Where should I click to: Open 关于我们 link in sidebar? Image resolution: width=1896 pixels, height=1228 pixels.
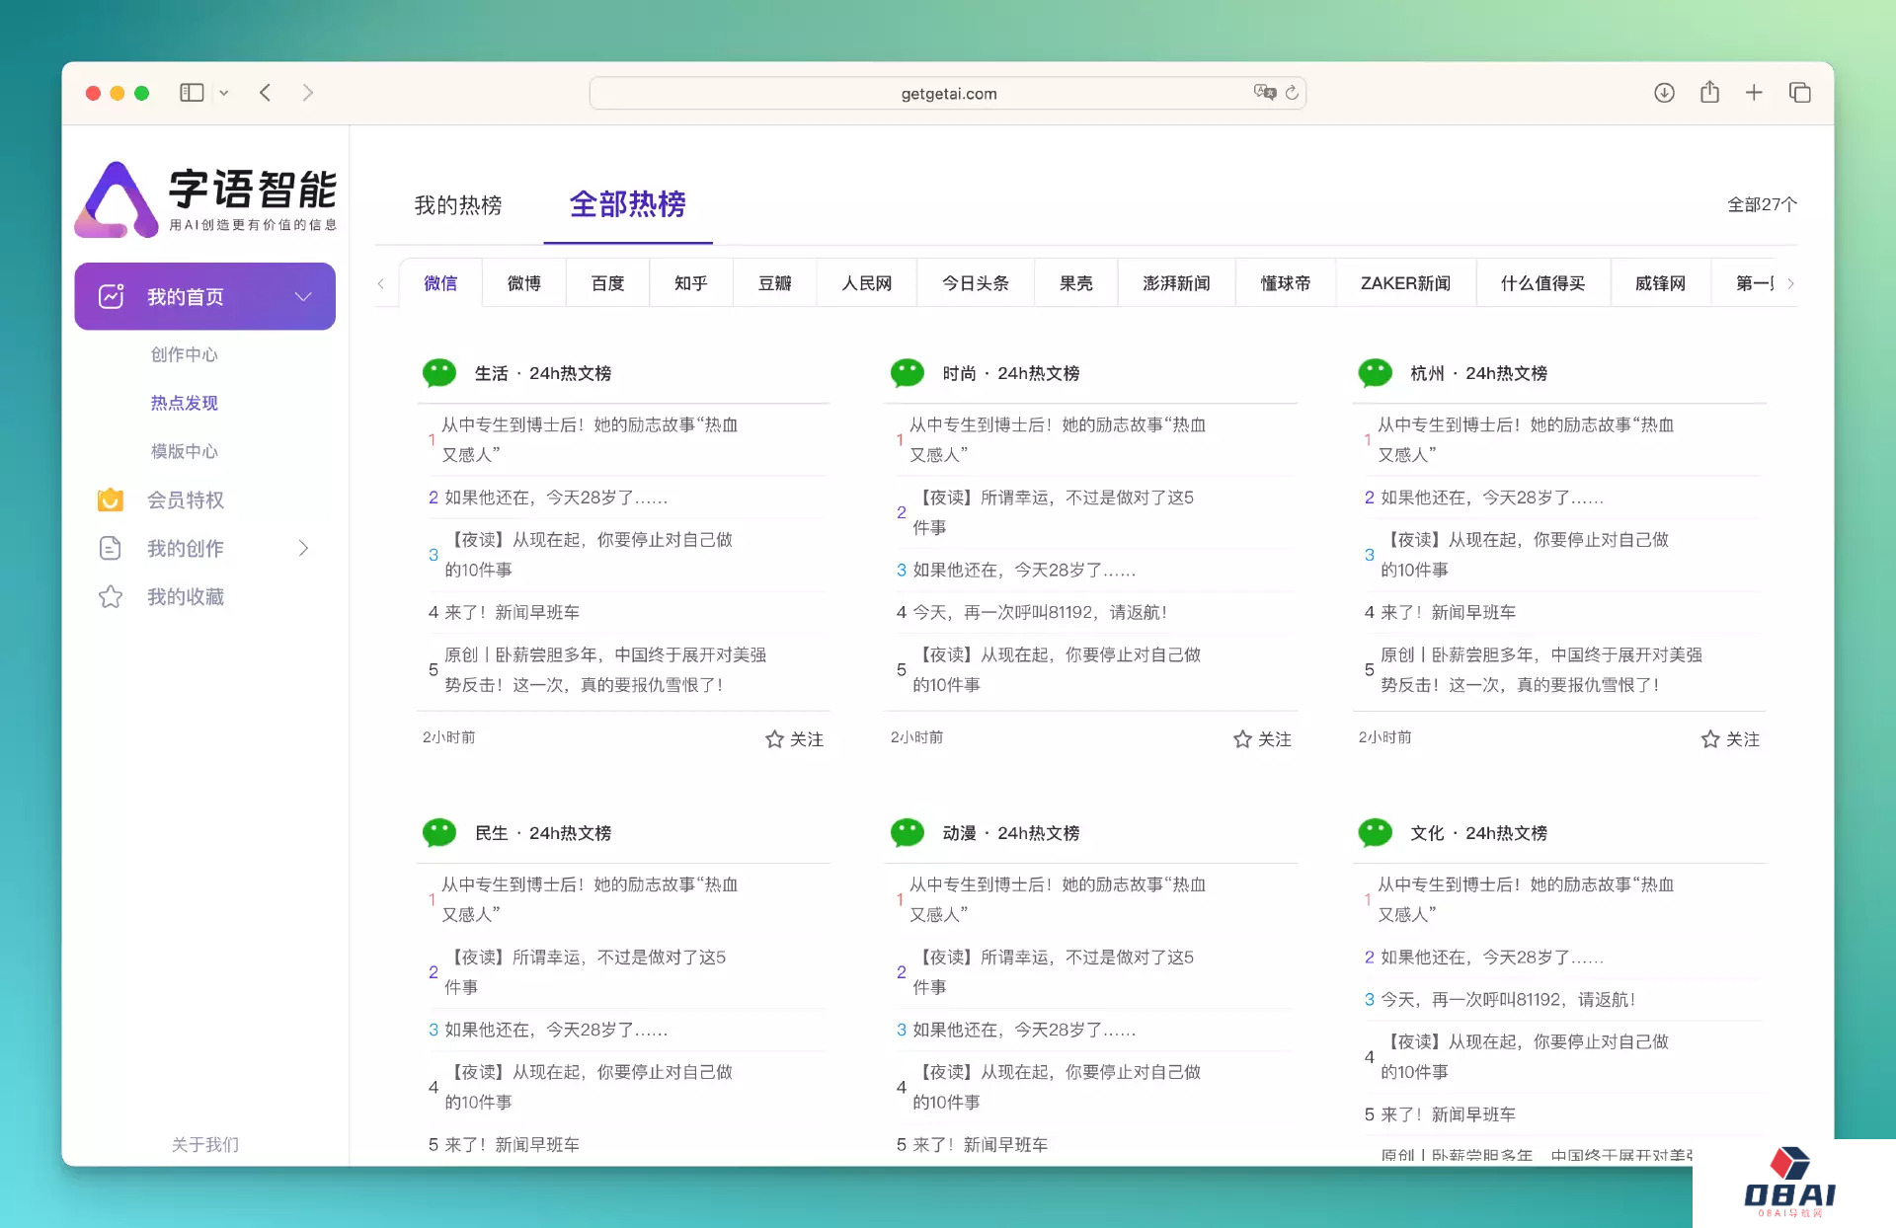(204, 1144)
